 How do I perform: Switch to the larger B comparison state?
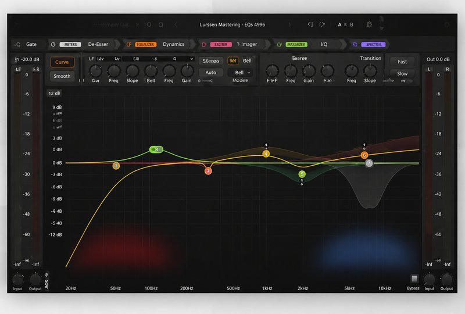point(352,24)
